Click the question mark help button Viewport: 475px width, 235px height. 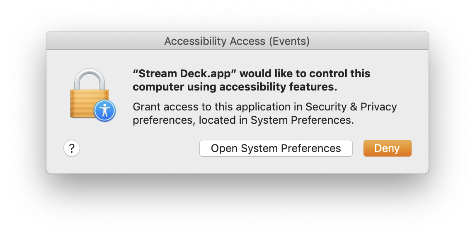point(72,148)
